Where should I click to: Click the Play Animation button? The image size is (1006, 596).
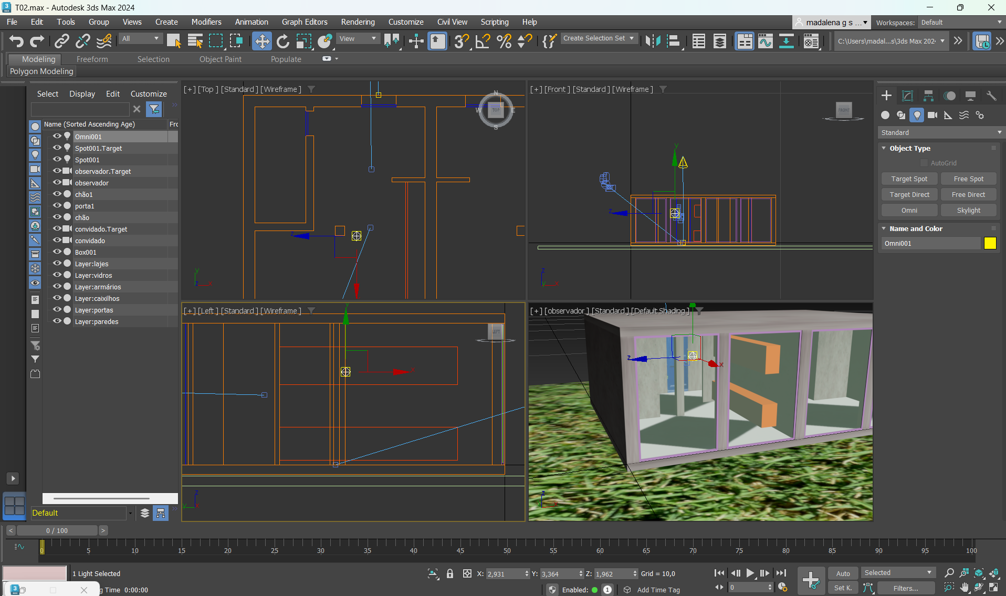click(x=750, y=573)
